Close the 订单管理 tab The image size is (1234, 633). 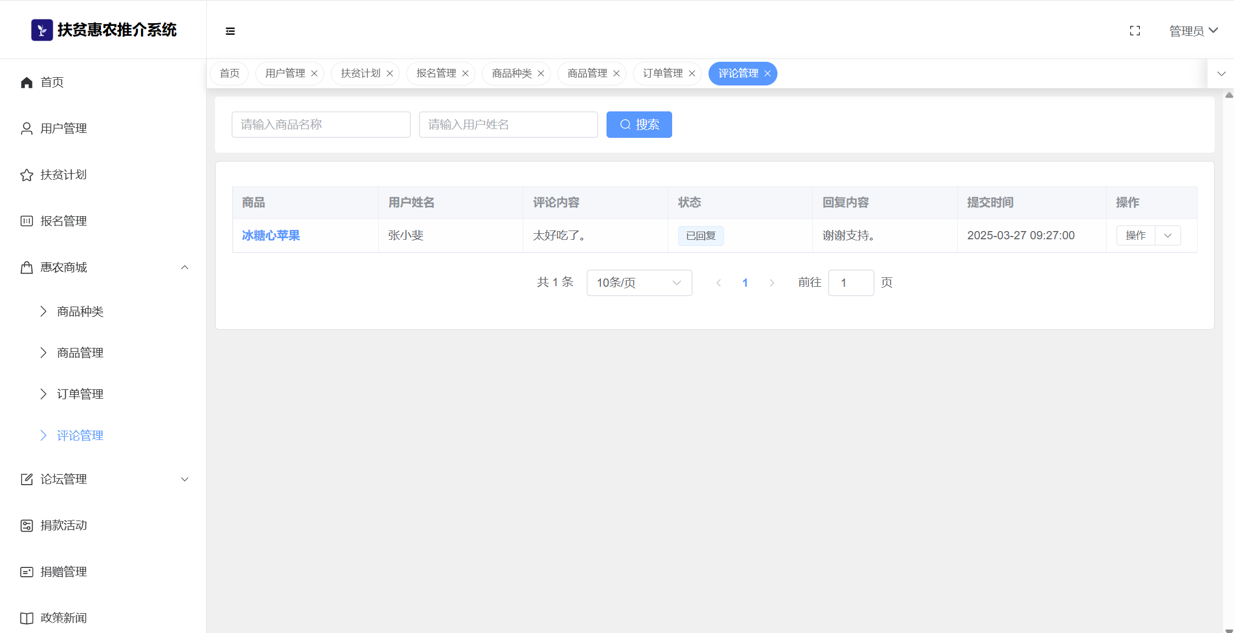pyautogui.click(x=692, y=73)
